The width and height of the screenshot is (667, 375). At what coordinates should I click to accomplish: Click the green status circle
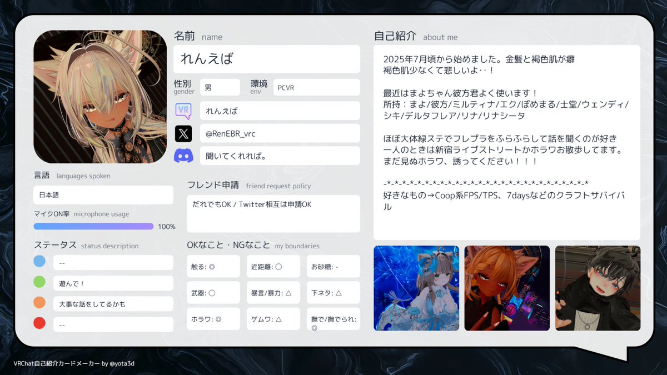tap(39, 282)
